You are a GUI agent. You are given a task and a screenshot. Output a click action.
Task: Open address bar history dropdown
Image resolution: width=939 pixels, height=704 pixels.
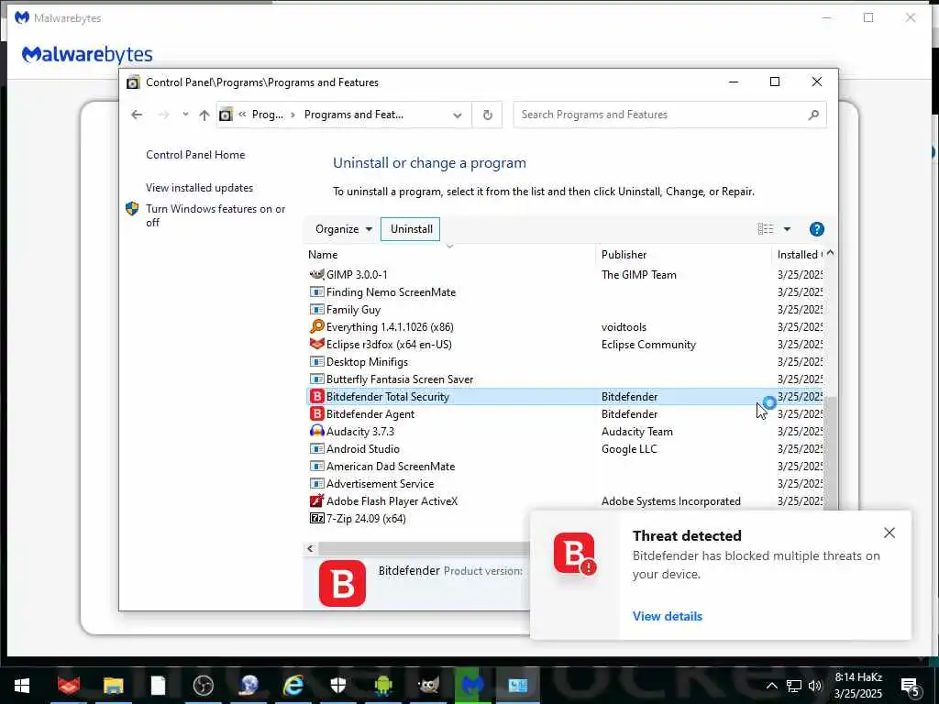click(x=458, y=115)
